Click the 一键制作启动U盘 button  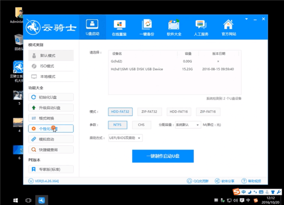coord(163,156)
